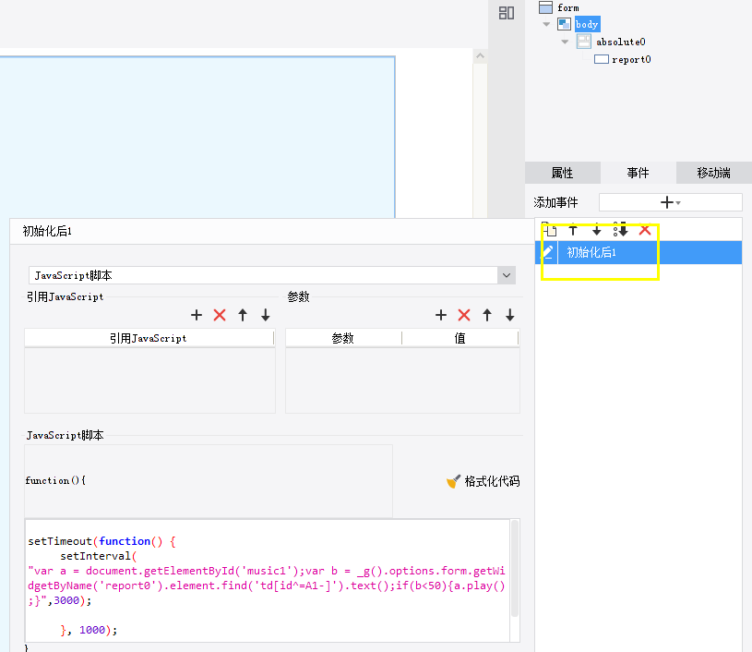Click the sort events icon
The image size is (752, 652).
point(620,230)
